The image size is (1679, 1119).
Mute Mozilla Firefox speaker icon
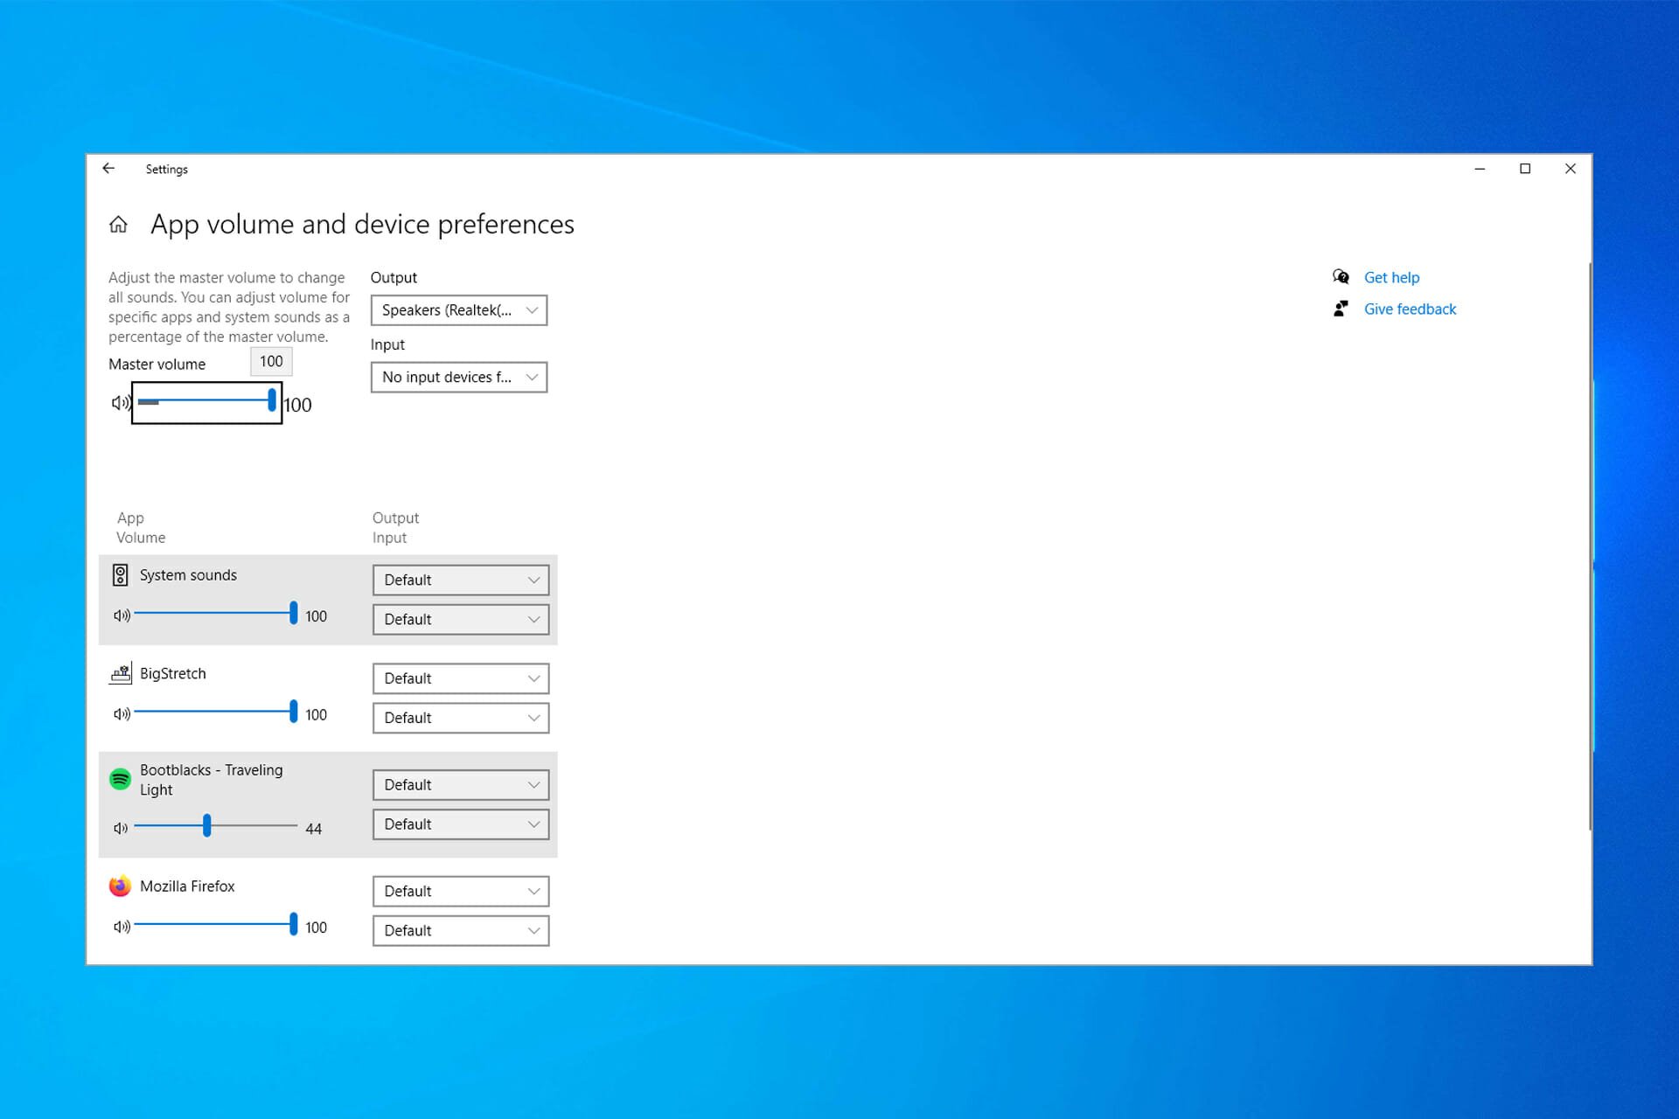point(122,927)
